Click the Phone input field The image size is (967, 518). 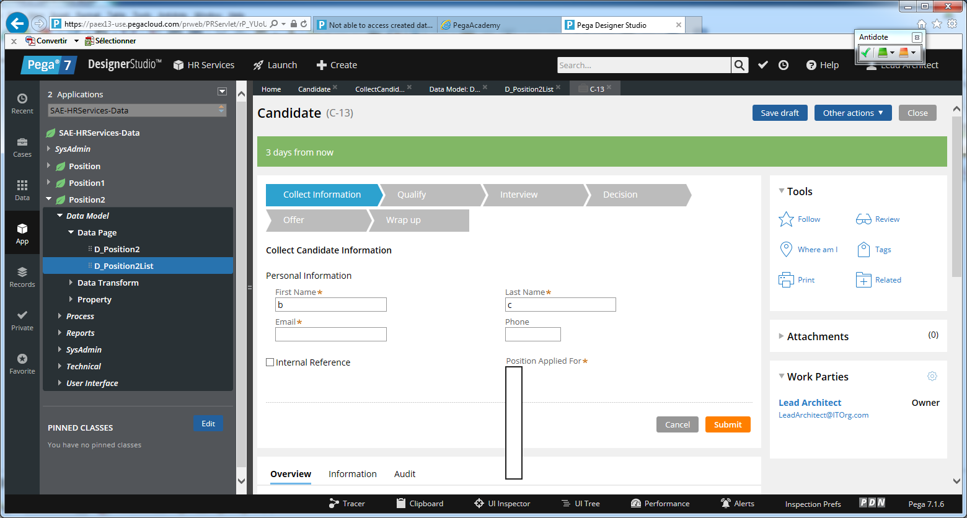pyautogui.click(x=533, y=335)
